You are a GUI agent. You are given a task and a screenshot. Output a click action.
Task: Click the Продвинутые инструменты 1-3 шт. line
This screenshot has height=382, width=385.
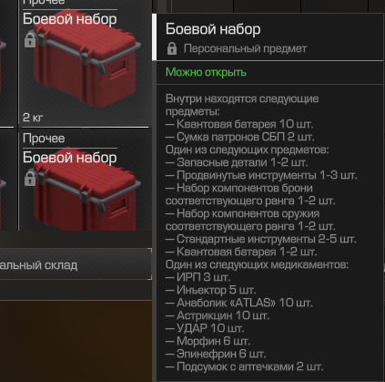(x=261, y=175)
